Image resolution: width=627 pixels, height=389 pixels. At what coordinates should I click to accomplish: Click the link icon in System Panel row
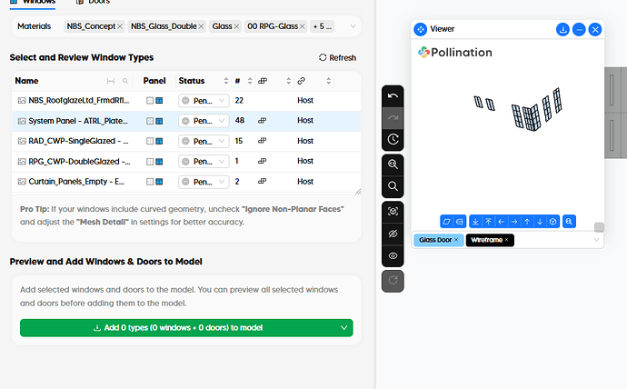pos(263,121)
